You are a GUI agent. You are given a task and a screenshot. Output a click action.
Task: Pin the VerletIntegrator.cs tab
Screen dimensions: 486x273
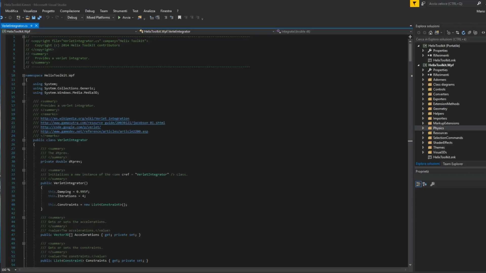point(31,26)
